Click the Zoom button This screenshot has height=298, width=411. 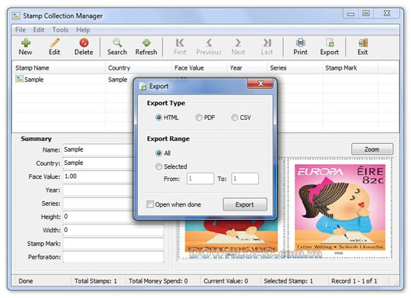[372, 149]
